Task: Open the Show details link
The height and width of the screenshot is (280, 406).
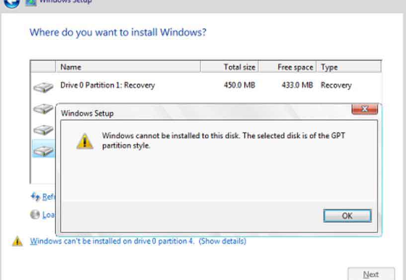Action: 222,241
